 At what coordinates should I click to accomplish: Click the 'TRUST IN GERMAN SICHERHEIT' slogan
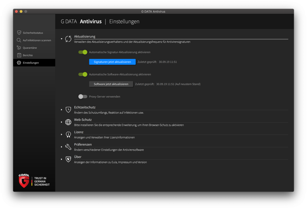[x=42, y=181]
